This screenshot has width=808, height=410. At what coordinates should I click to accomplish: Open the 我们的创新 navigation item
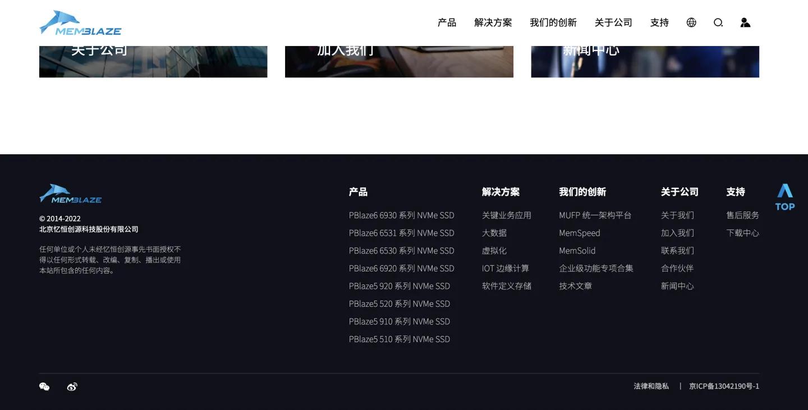[553, 22]
